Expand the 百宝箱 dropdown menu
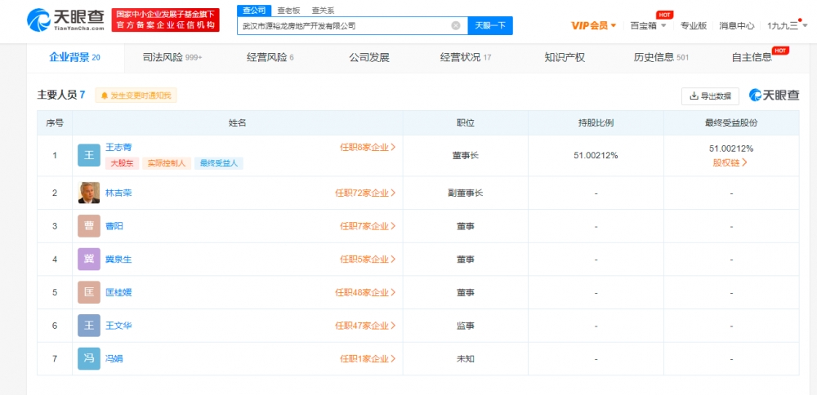The width and height of the screenshot is (817, 395). [648, 25]
